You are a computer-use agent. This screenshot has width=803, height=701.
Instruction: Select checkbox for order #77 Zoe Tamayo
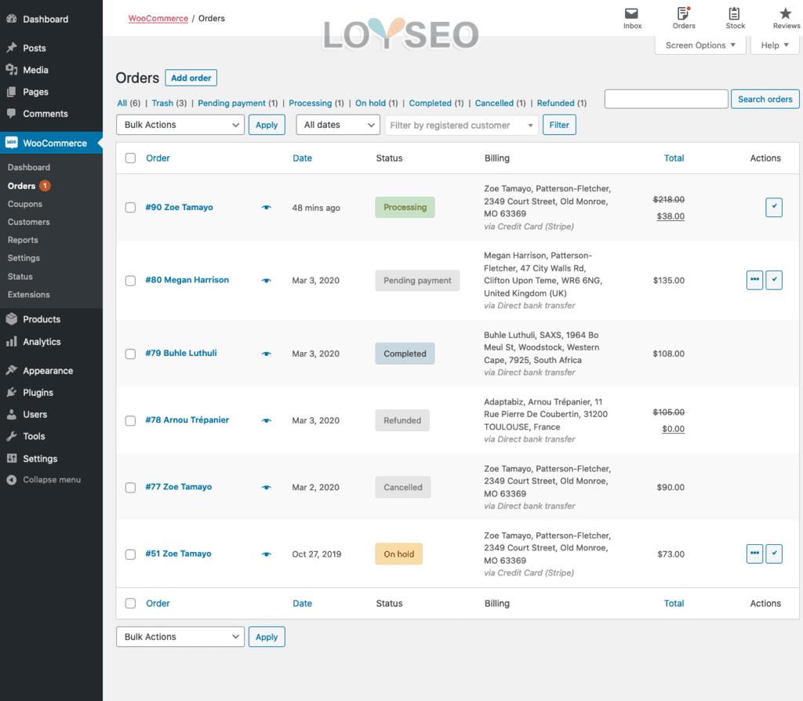click(130, 488)
